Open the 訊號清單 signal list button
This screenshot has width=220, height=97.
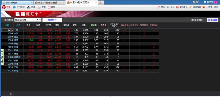tap(213, 20)
